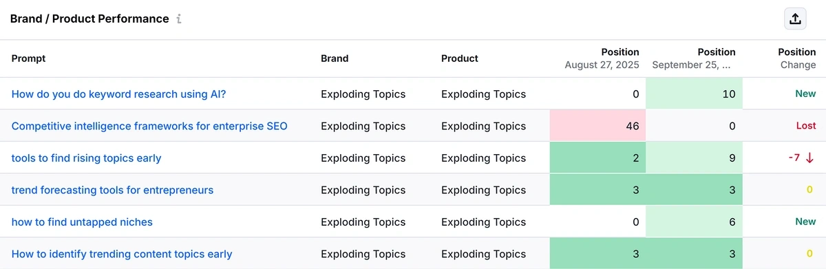Click the -7 position change value

point(794,158)
